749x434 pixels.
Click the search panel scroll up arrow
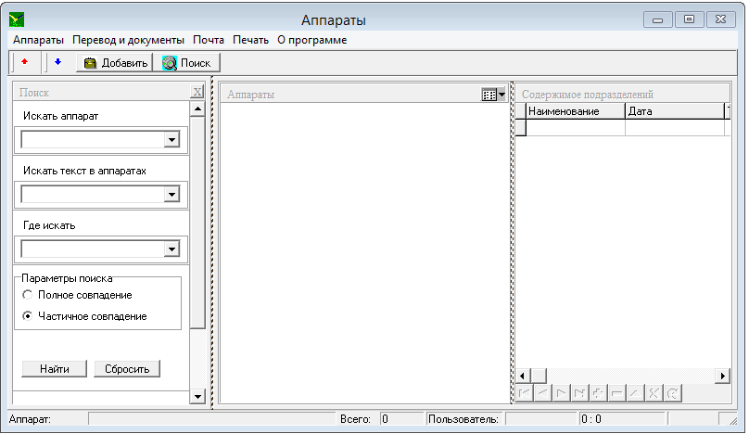(197, 109)
